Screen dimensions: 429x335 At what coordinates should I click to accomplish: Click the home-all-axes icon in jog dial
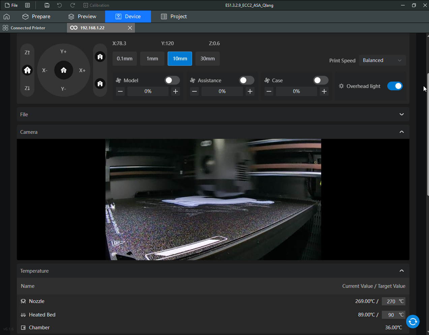tap(64, 70)
